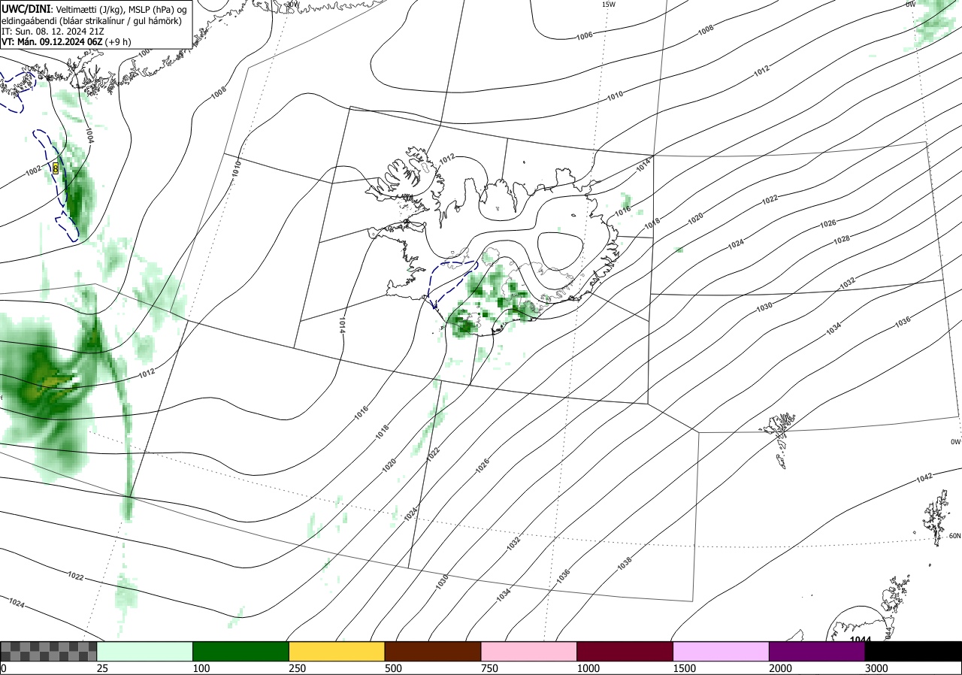962x675 pixels.
Task: Click the black legend swatch above 3000
Action: pos(914,651)
